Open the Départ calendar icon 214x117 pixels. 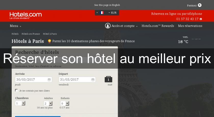[93, 80]
